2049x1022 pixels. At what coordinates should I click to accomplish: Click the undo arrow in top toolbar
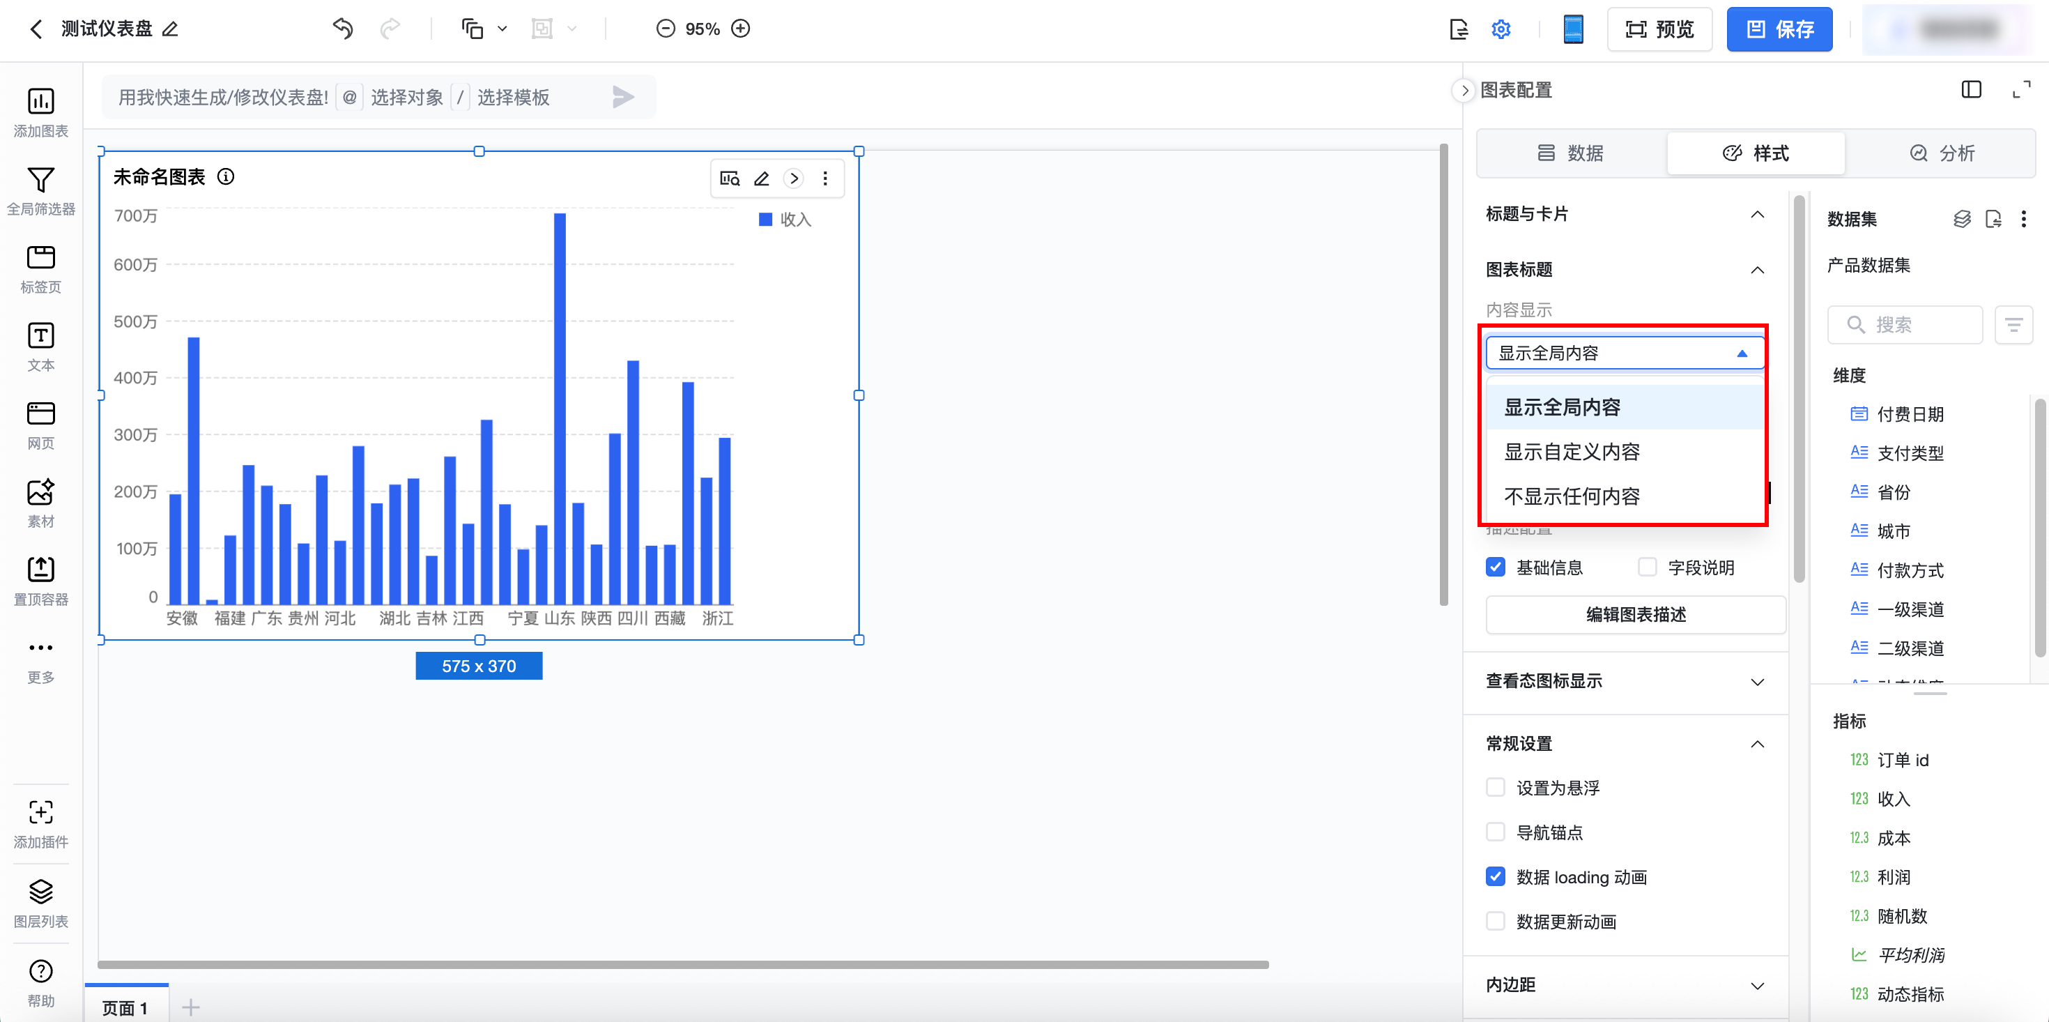click(342, 29)
